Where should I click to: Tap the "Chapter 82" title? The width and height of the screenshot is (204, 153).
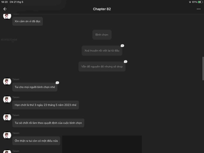(x=102, y=9)
